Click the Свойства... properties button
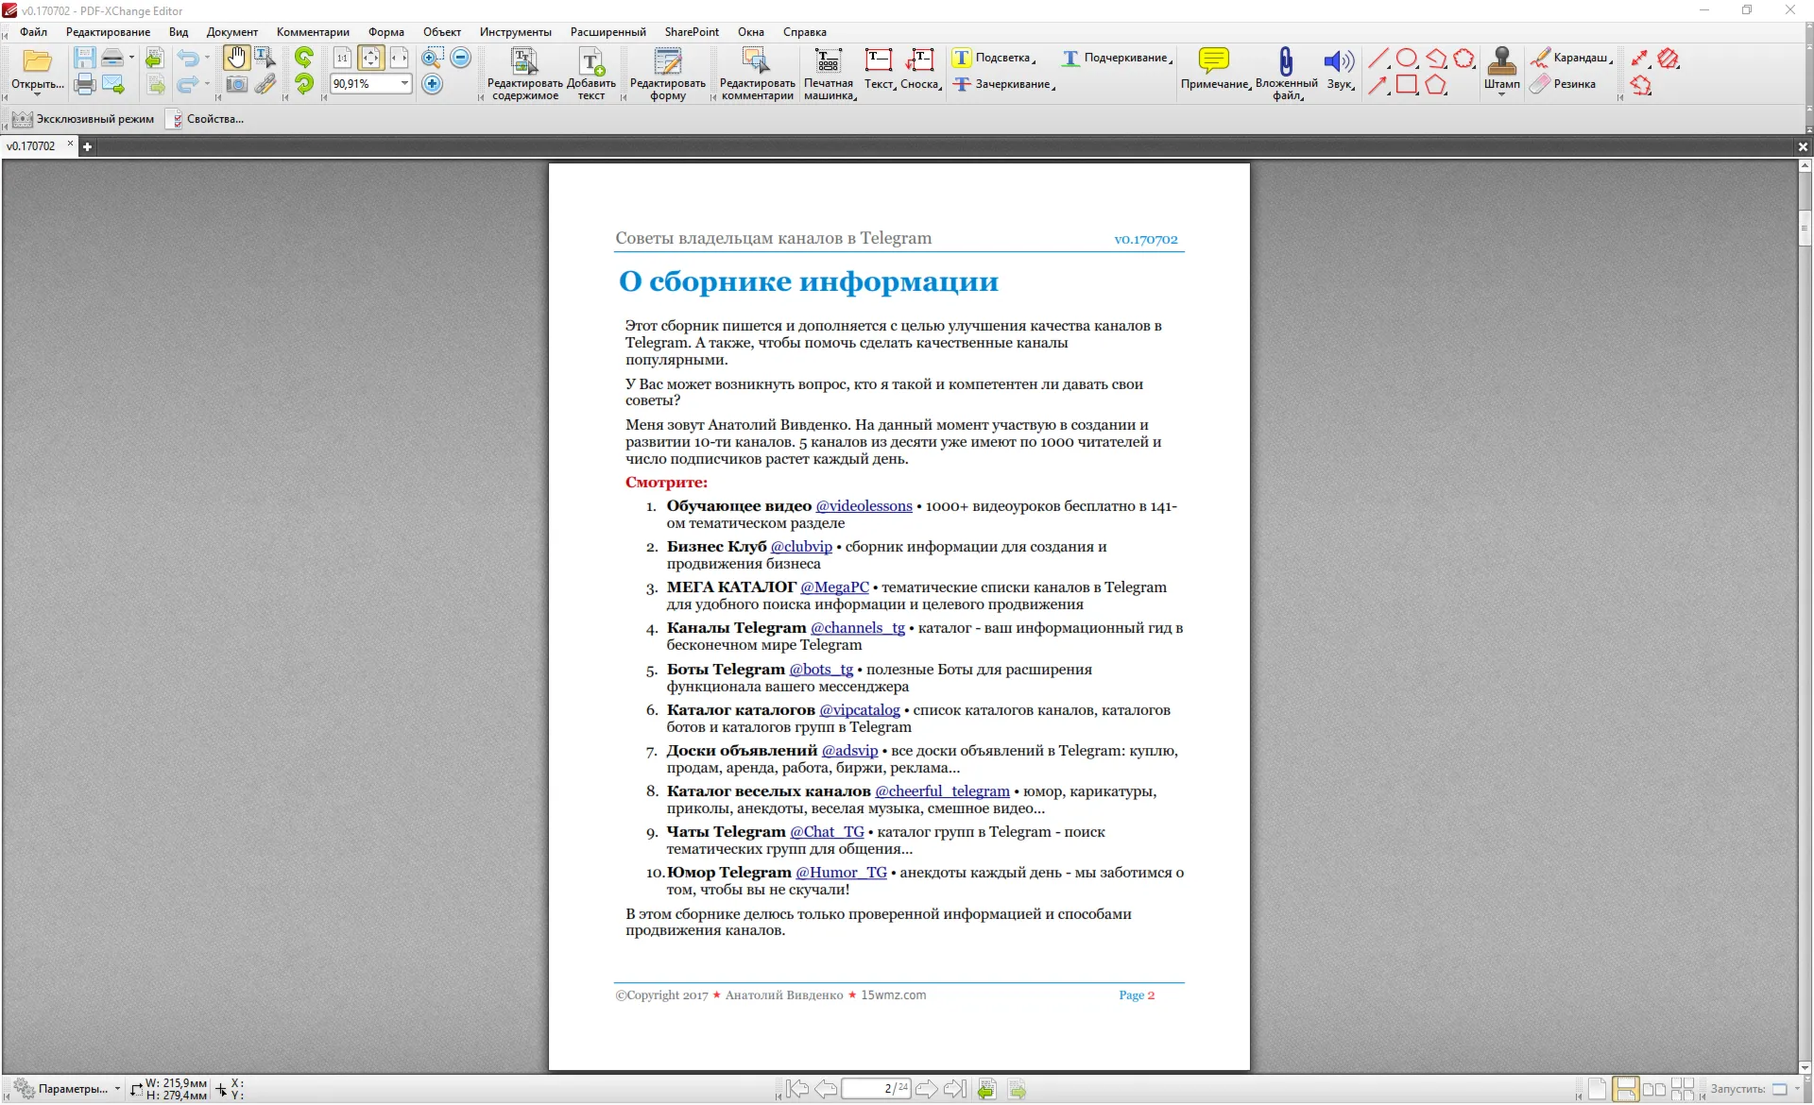This screenshot has height=1105, width=1814. (205, 119)
